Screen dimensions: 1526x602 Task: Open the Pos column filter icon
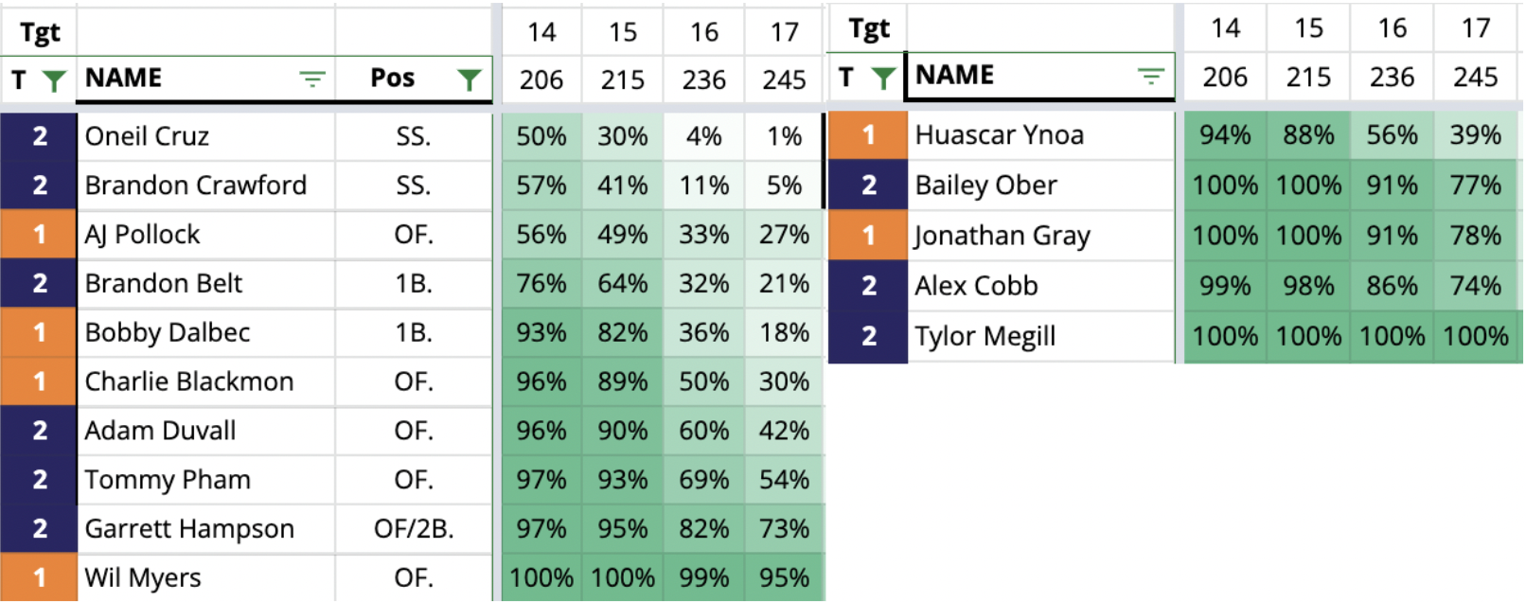click(x=469, y=80)
